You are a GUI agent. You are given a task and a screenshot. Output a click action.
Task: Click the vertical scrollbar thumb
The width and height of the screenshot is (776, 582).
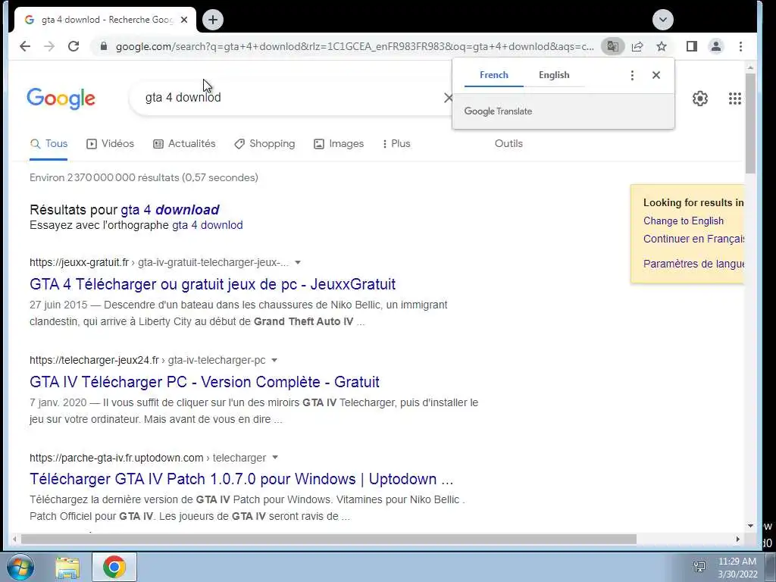tap(750, 123)
